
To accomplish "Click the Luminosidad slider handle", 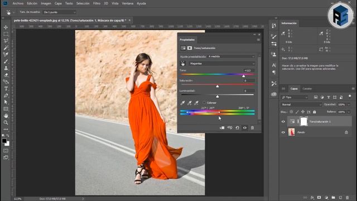I will (218, 97).
